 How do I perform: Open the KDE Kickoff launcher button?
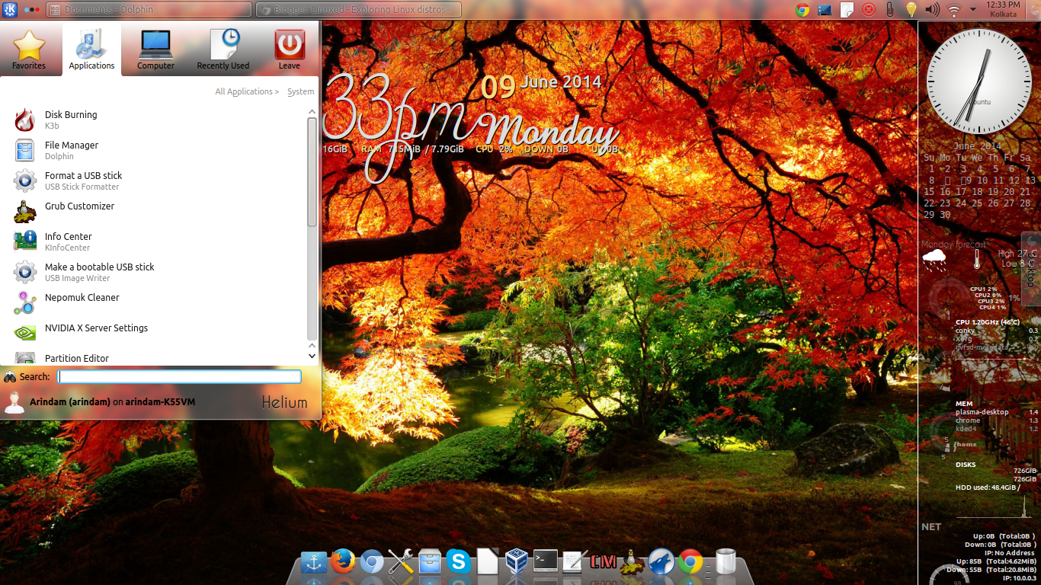[x=11, y=10]
